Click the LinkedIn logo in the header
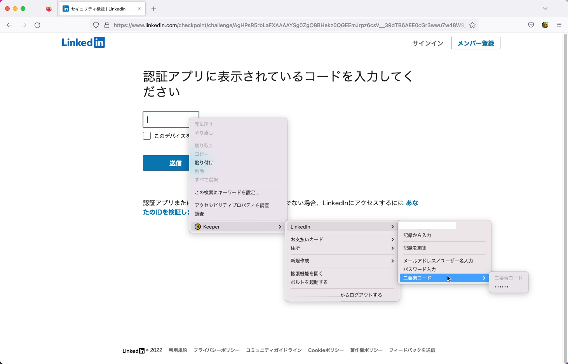The width and height of the screenshot is (568, 364). coord(83,42)
